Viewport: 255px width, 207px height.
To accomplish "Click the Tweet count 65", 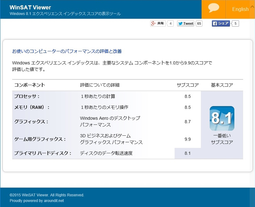I will pyautogui.click(x=199, y=23).
